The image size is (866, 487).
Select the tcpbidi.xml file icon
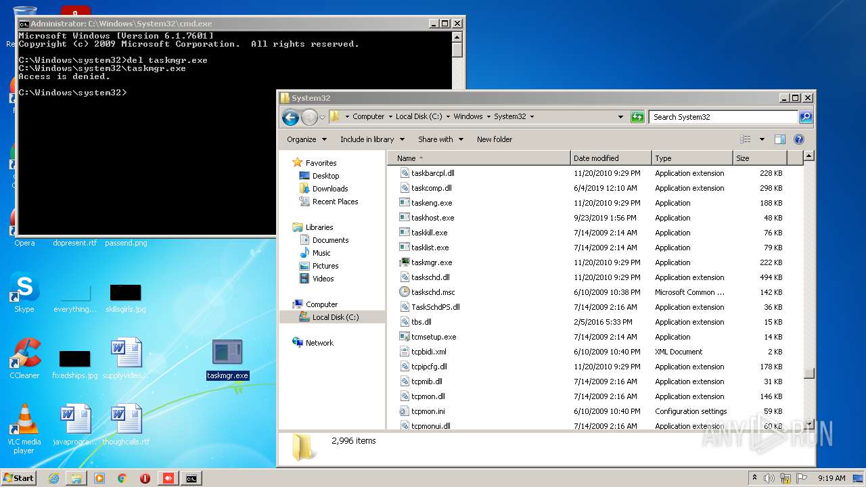click(x=405, y=352)
